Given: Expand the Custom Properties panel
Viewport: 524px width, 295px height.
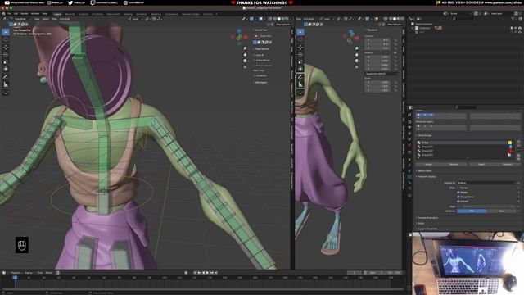Looking at the screenshot, I should 427,229.
